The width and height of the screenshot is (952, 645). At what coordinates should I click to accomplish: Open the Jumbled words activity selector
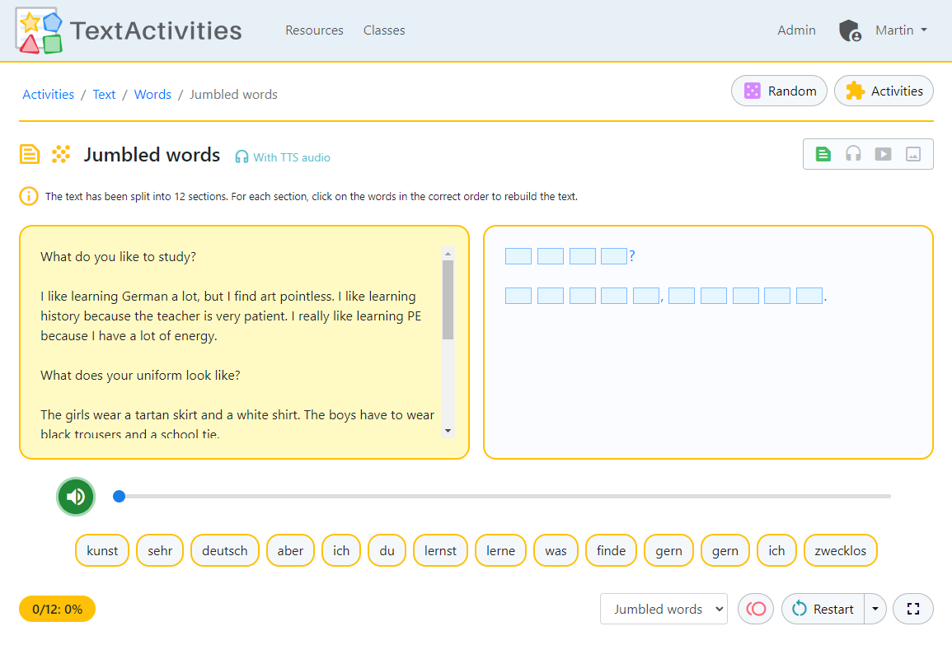664,609
